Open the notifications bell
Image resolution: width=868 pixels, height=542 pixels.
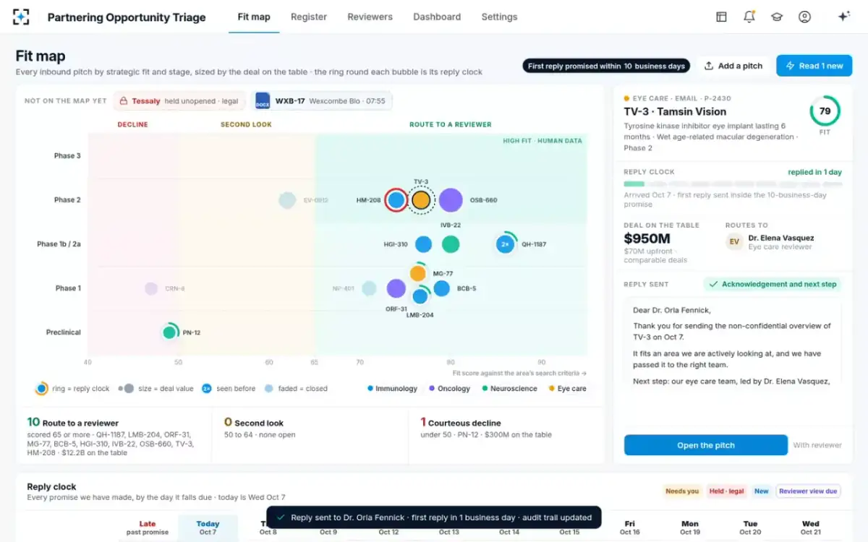(749, 17)
